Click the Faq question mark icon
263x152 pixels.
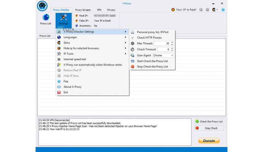[59, 81]
